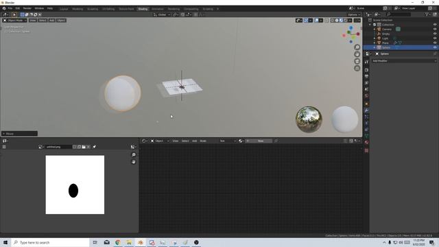Click the outliner search field
The image size is (439, 247).
point(399,14)
